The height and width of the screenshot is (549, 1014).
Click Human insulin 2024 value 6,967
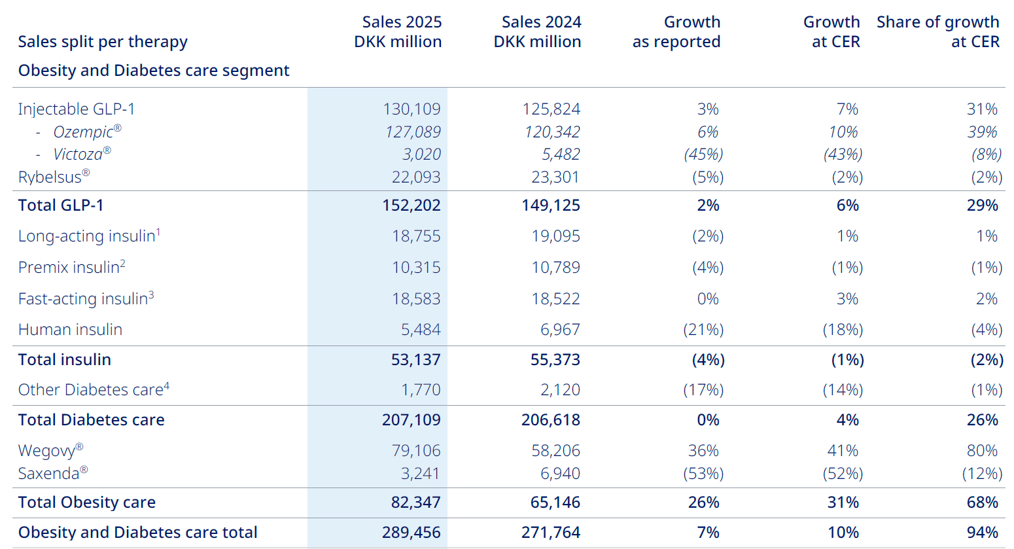[560, 330]
